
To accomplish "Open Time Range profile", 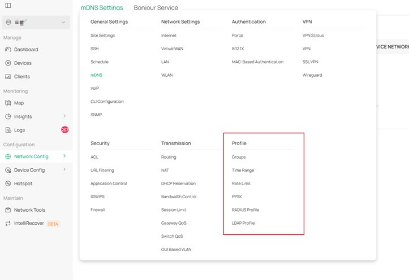I will [x=243, y=170].
